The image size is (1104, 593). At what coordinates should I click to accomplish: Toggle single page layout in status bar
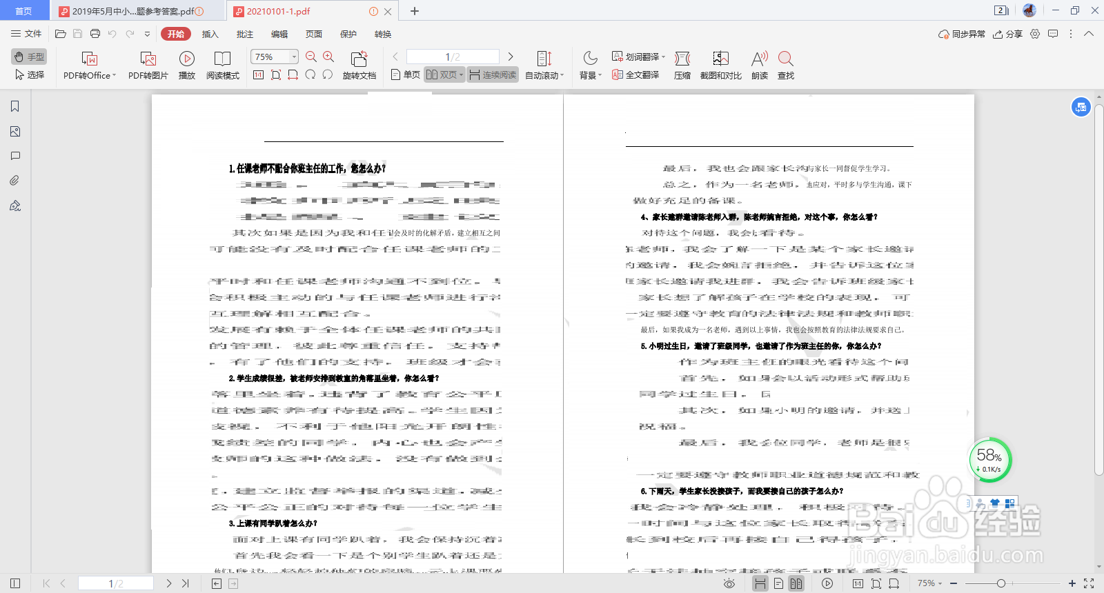tap(778, 583)
